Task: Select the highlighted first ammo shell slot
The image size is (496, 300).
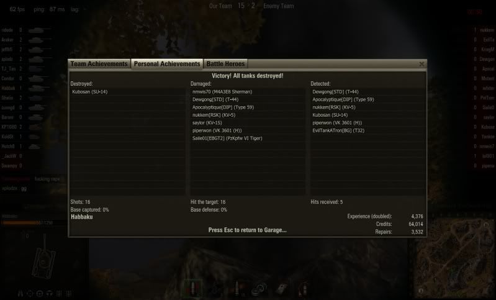Action: [192, 288]
